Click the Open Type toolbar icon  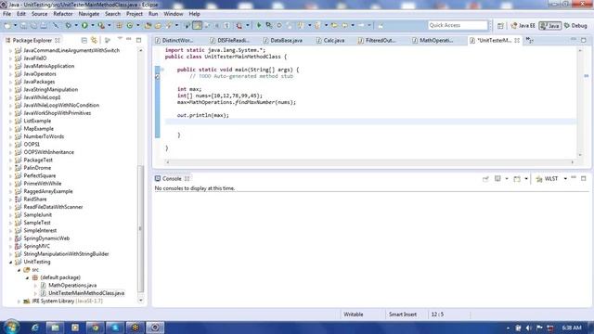[148, 25]
